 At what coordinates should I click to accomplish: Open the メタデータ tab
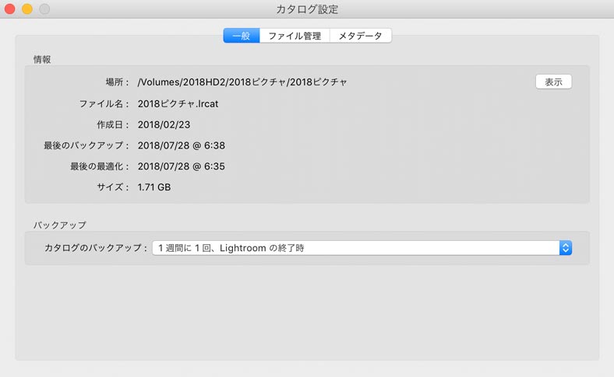coord(360,36)
